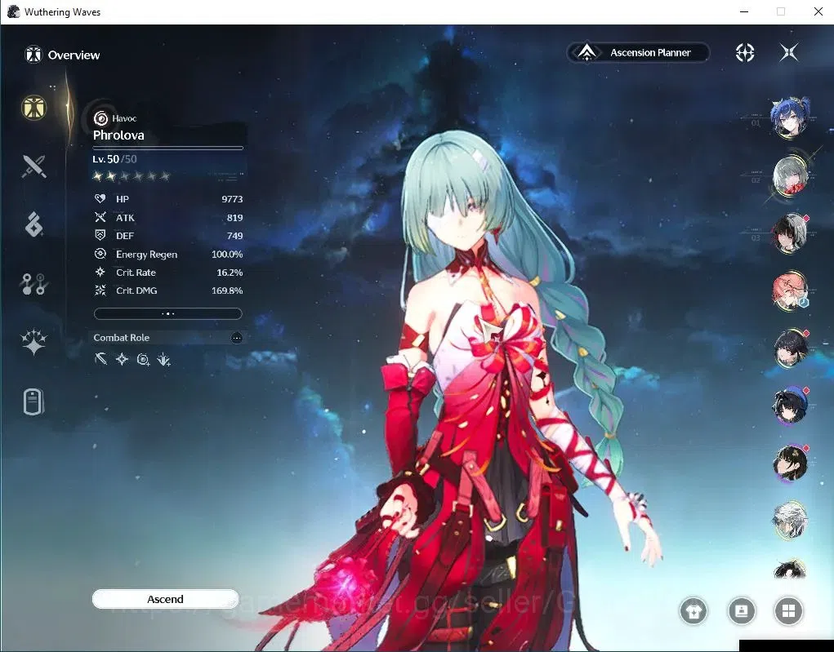Open the character card icon button
The width and height of the screenshot is (834, 652).
[742, 611]
